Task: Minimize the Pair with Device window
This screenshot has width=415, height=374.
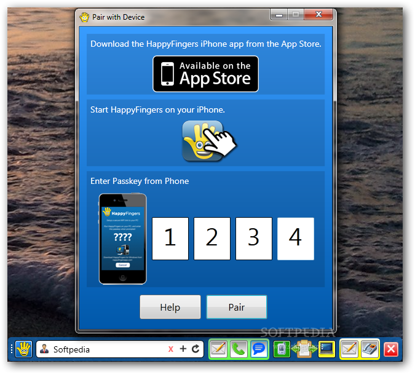Action: 279,15
